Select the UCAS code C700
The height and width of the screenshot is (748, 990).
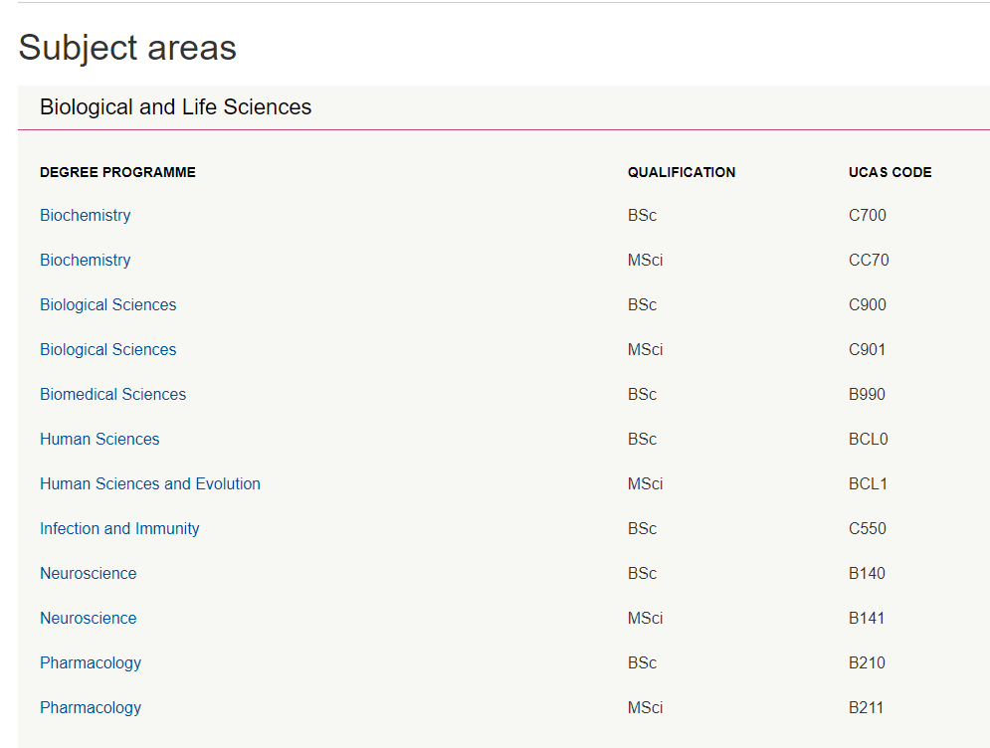pos(868,215)
